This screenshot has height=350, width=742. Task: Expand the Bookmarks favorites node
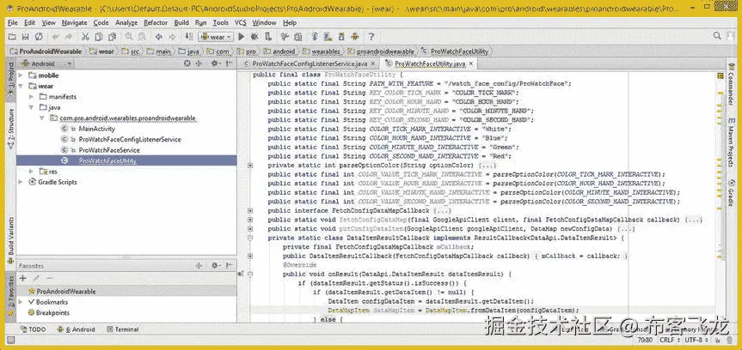pyautogui.click(x=21, y=302)
